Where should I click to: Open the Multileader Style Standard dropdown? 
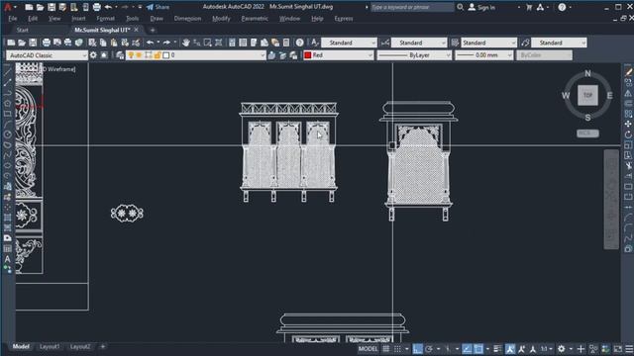point(559,43)
